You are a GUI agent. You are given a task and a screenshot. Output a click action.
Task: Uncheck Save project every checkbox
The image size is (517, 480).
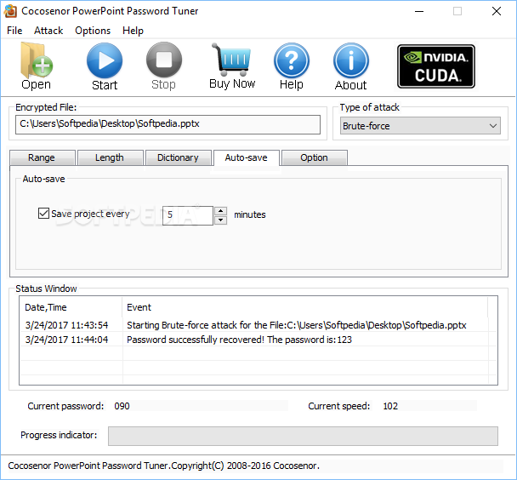click(43, 214)
